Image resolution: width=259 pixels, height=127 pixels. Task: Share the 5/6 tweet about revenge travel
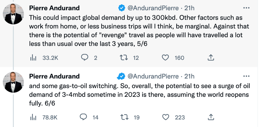(x=210, y=58)
